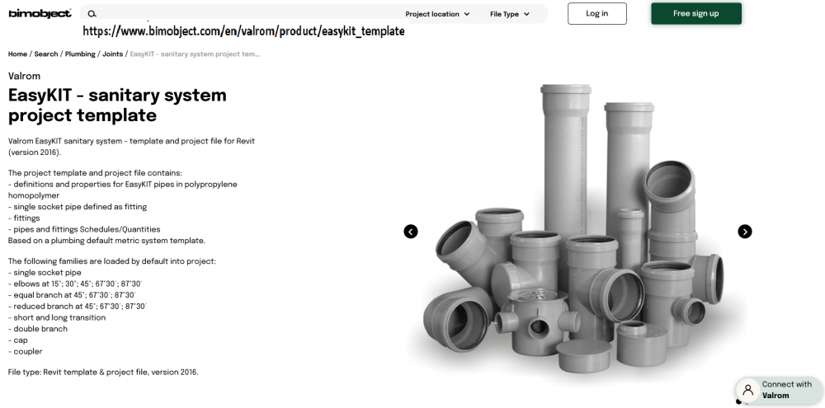
Task: Open the Search breadcrumb link
Action: coord(45,54)
